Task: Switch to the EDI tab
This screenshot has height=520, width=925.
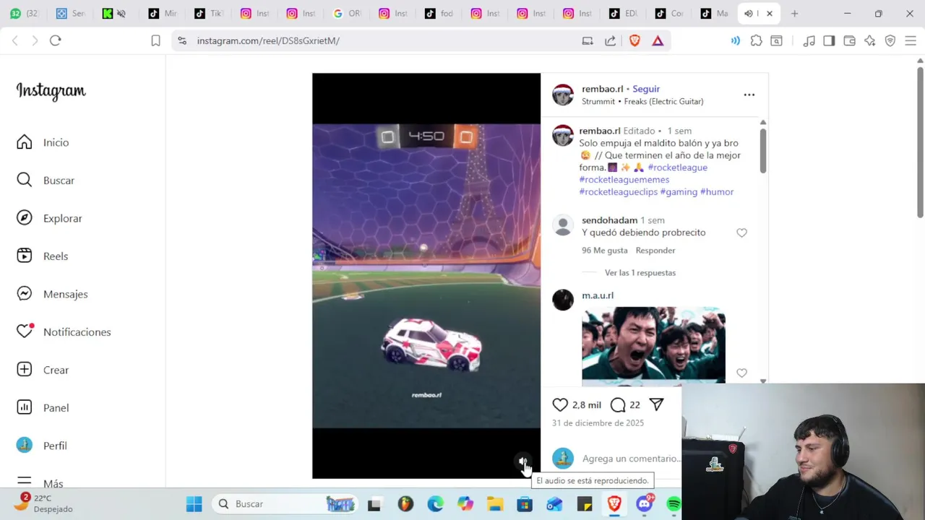Action: coord(624,13)
